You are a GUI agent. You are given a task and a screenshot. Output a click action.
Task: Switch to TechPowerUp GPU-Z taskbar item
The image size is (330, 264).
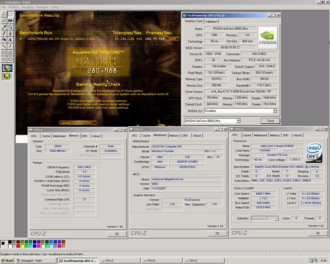click(x=78, y=261)
